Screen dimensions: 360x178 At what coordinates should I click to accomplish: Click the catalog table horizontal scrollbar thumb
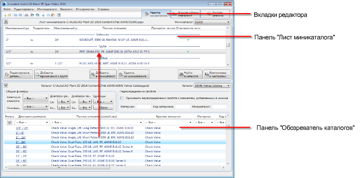(59, 167)
